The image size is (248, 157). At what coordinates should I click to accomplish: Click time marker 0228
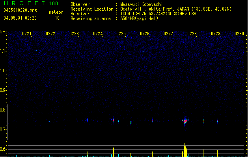pyautogui.click(x=192, y=34)
